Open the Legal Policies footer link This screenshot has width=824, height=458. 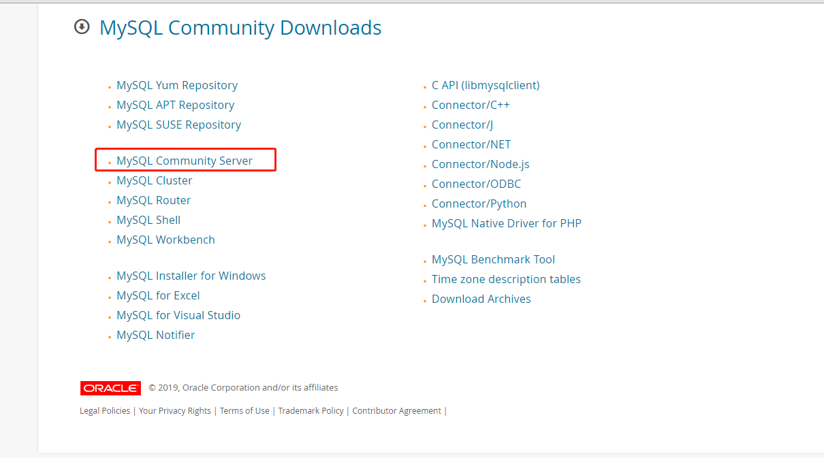(105, 411)
